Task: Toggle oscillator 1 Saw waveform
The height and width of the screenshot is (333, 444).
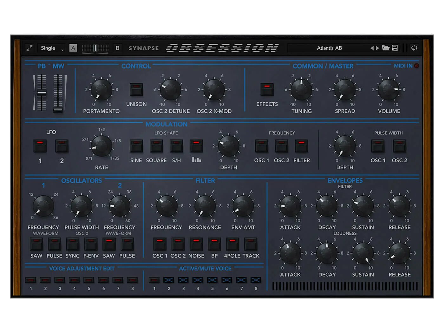Action: (36, 244)
